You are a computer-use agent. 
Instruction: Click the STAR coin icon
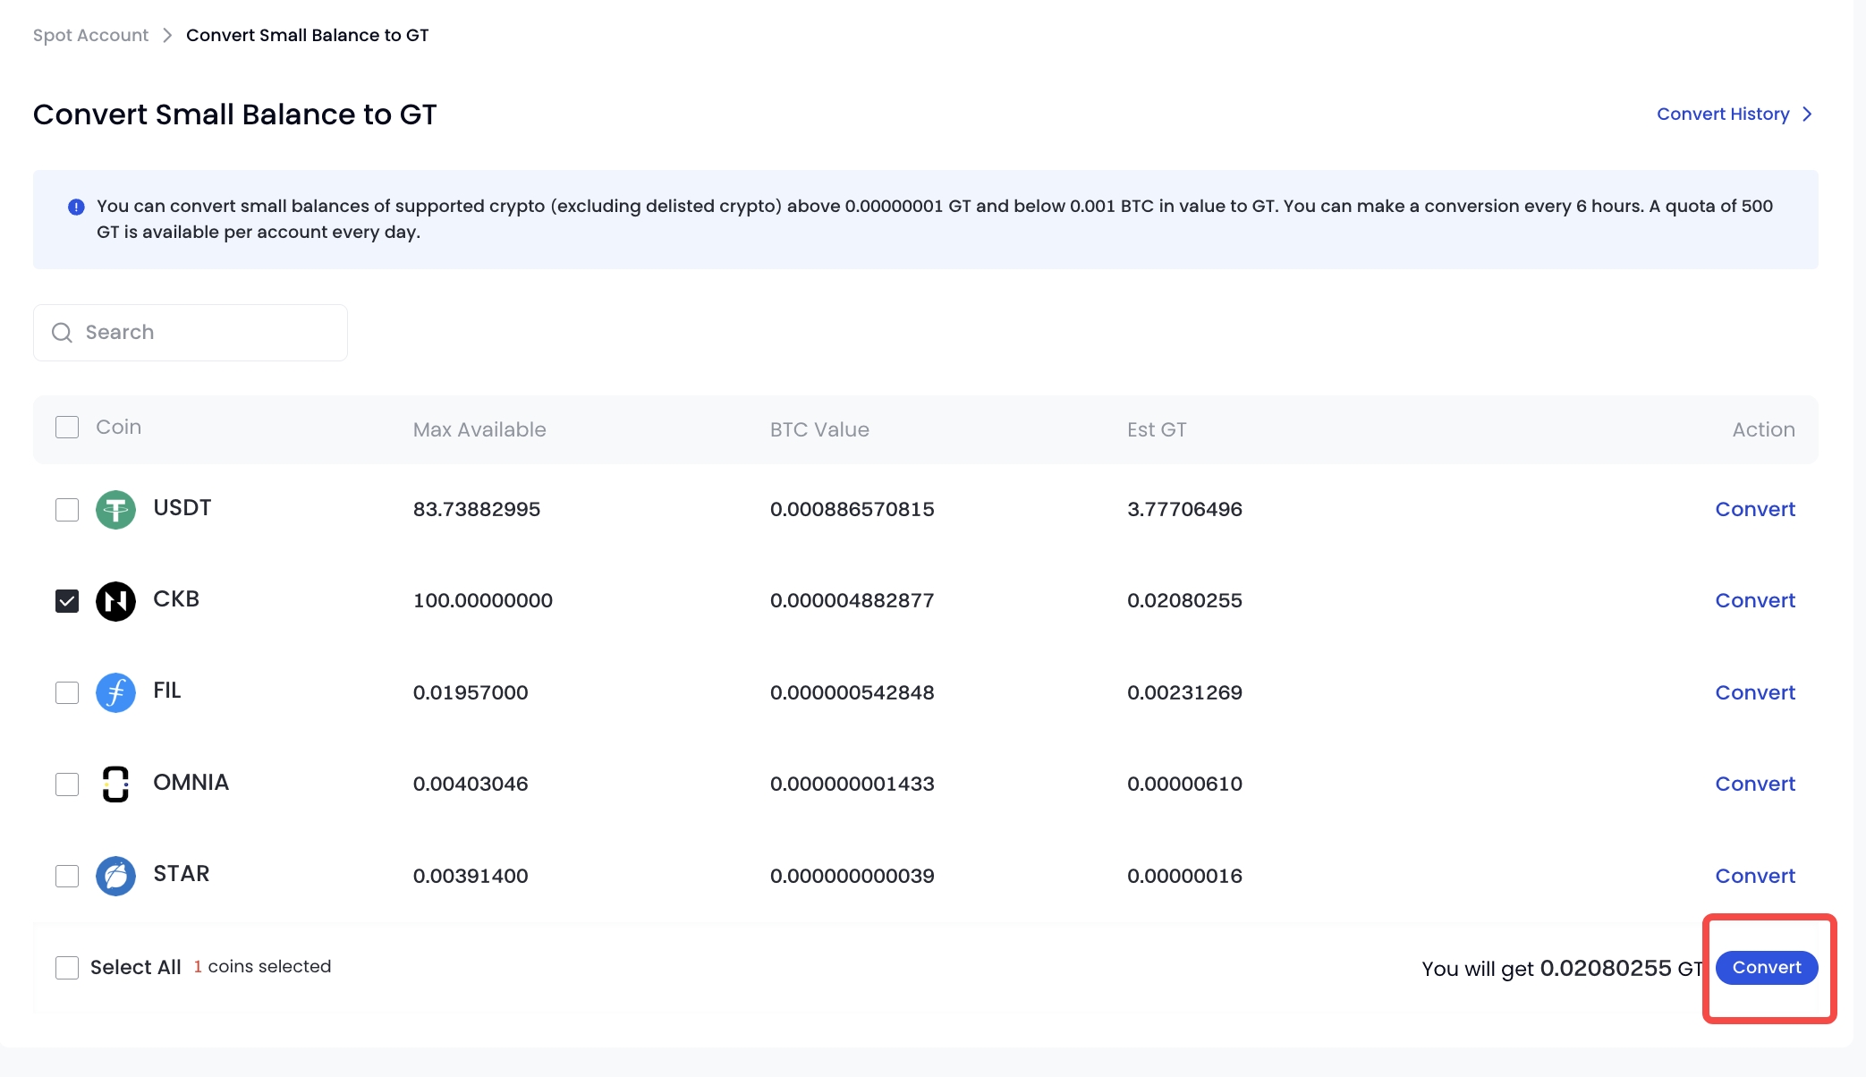[x=115, y=876]
